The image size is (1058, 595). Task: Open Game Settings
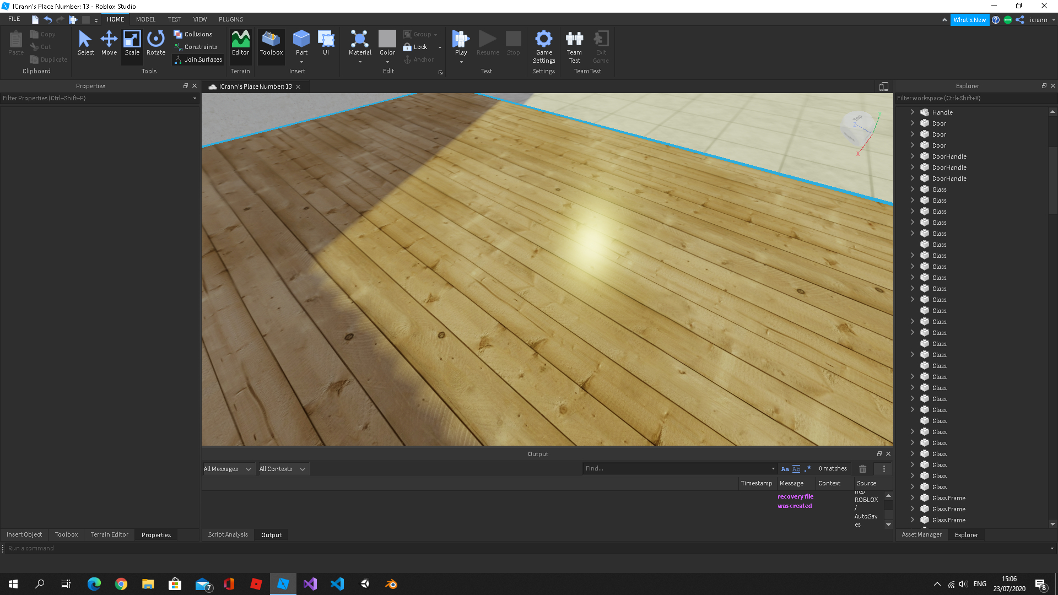tap(544, 47)
